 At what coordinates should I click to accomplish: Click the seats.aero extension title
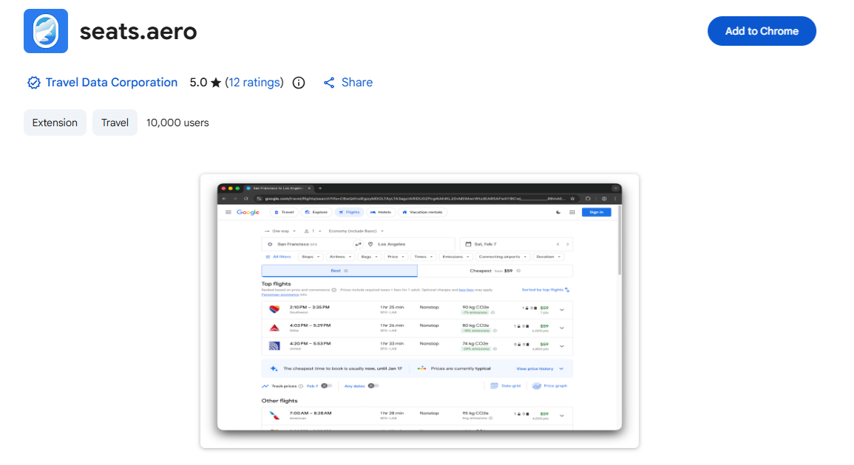point(138,32)
